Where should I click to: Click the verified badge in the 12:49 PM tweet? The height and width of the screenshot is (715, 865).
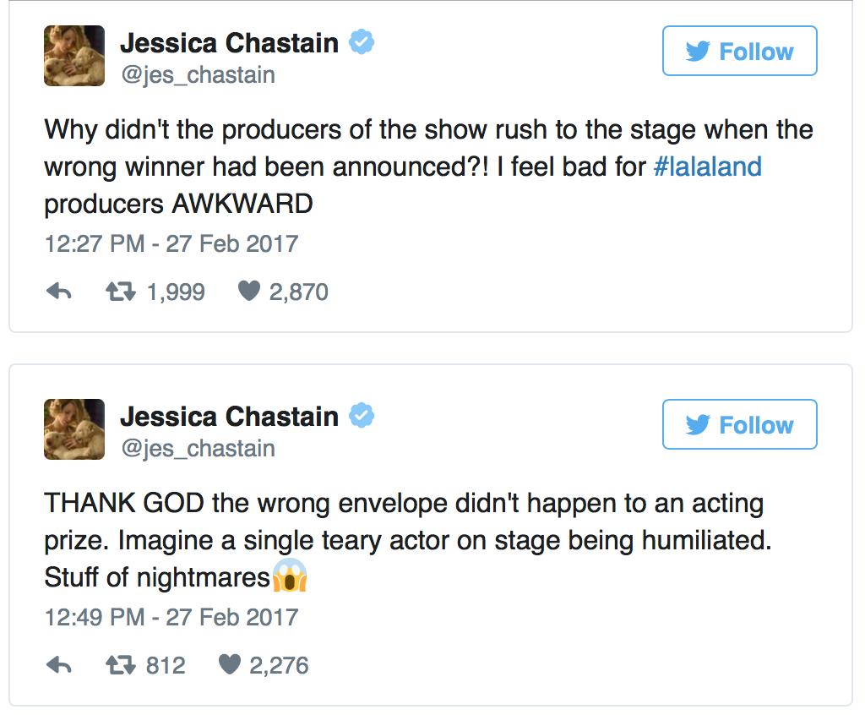(x=362, y=416)
